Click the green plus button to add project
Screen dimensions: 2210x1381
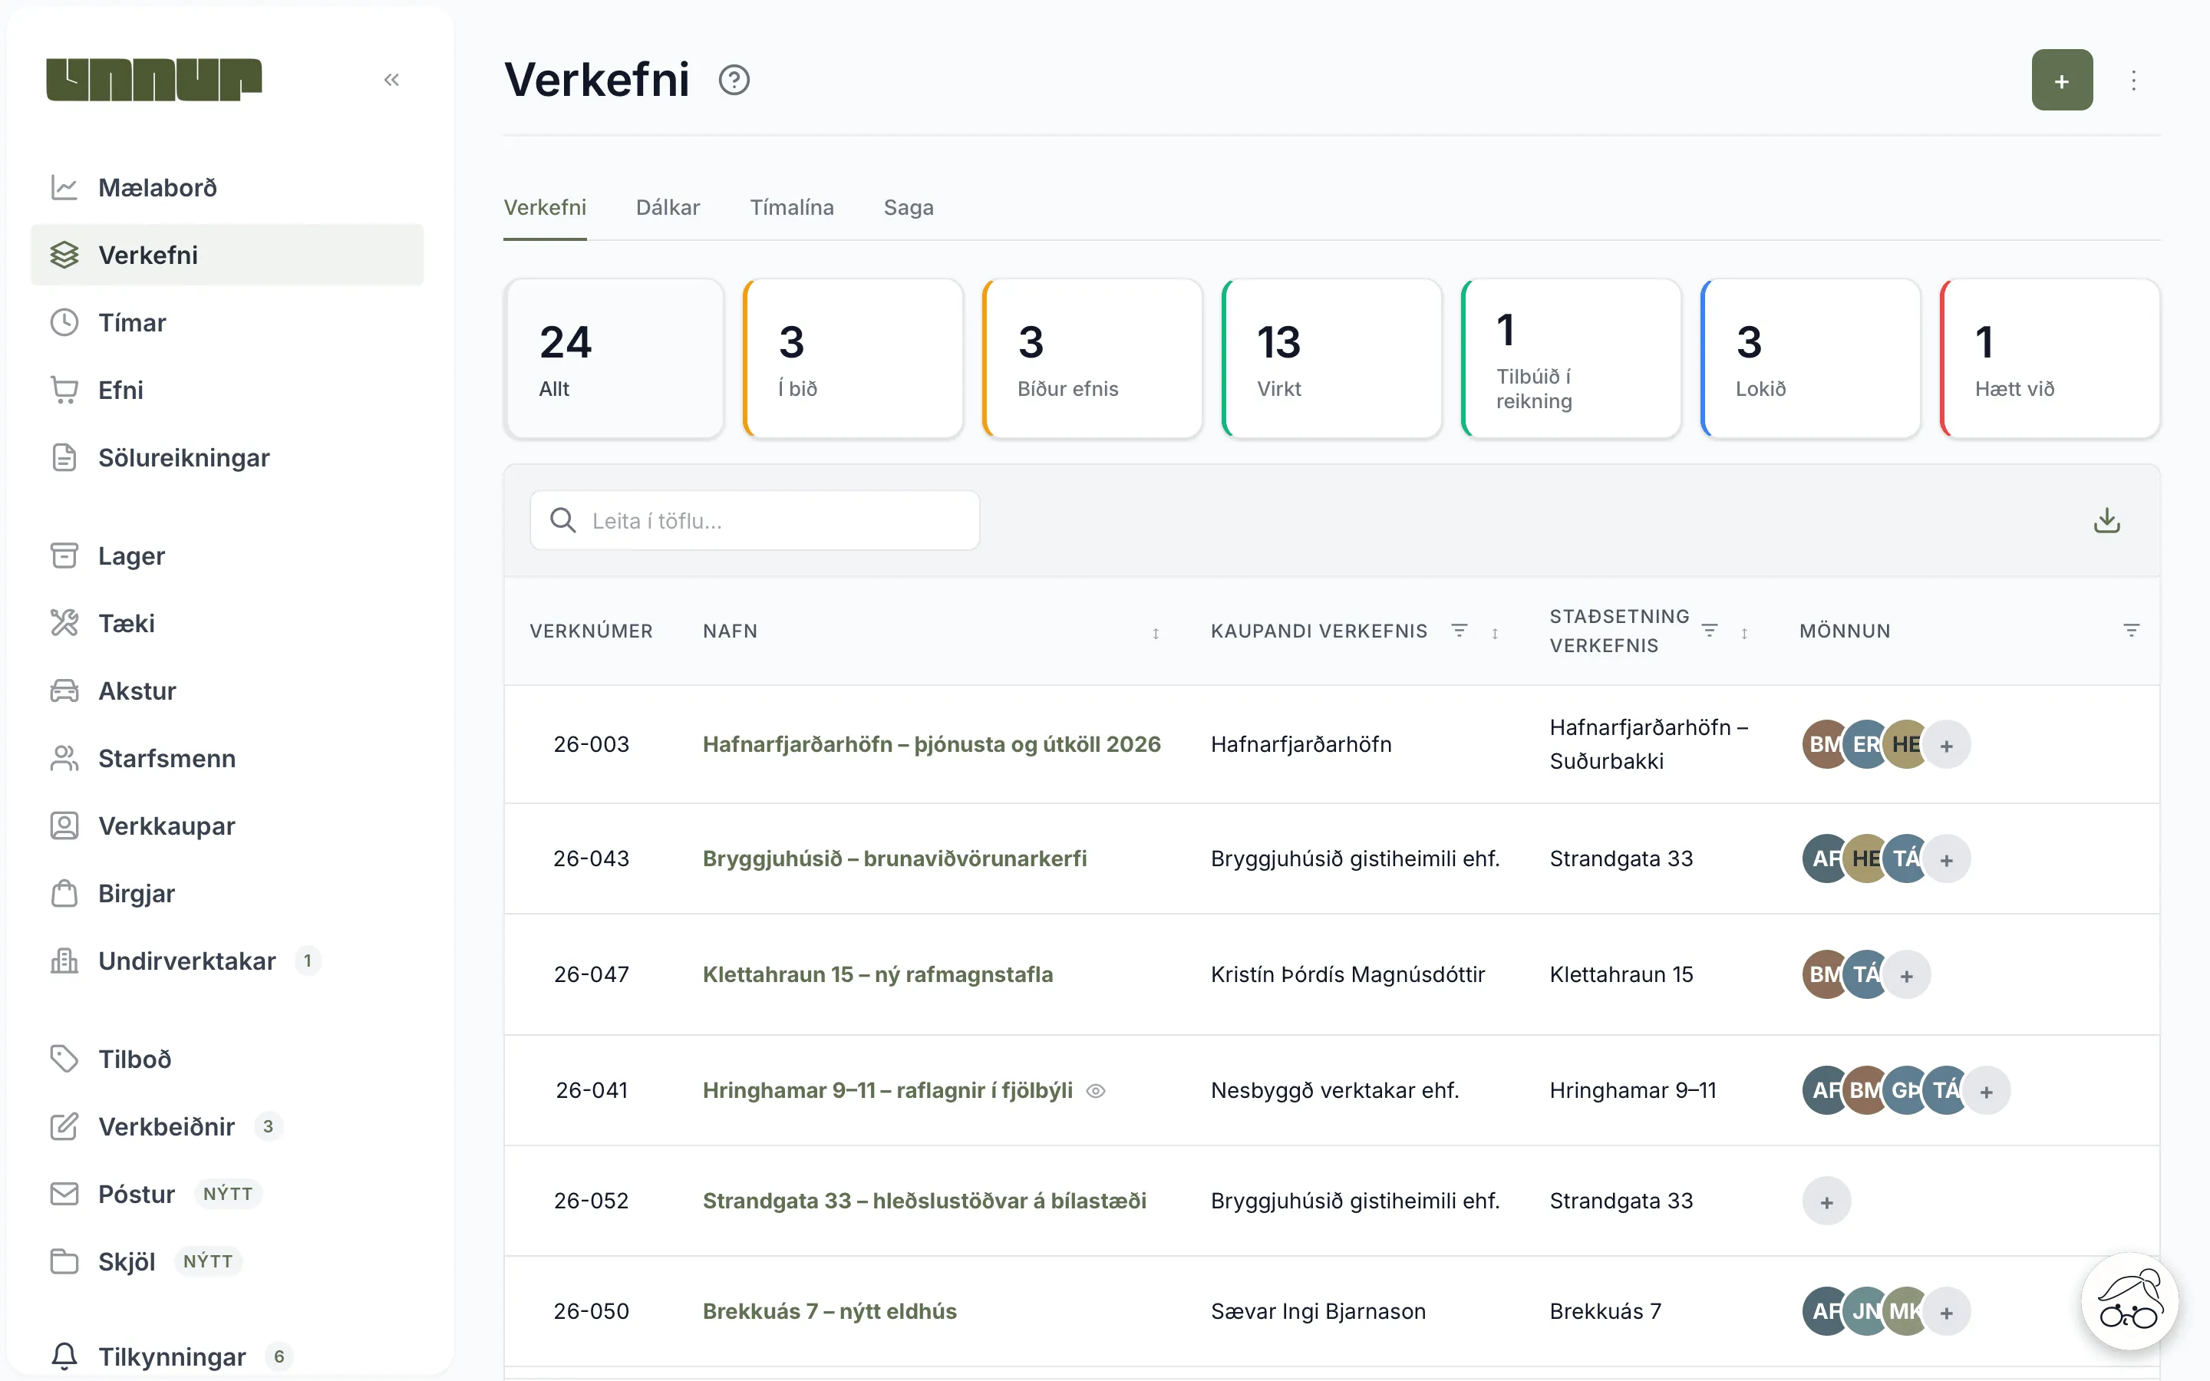coord(2061,81)
